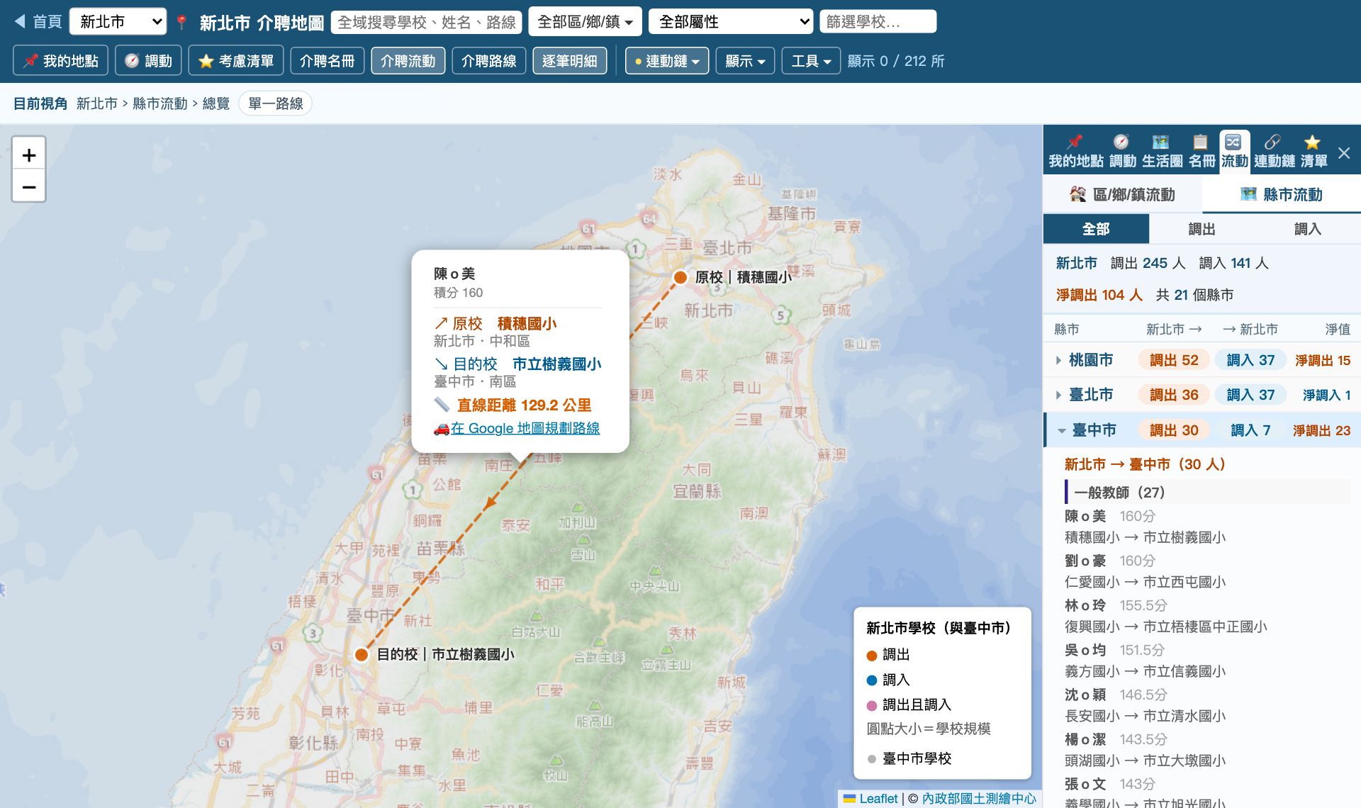Click the 篩選學校 filter field

(878, 22)
